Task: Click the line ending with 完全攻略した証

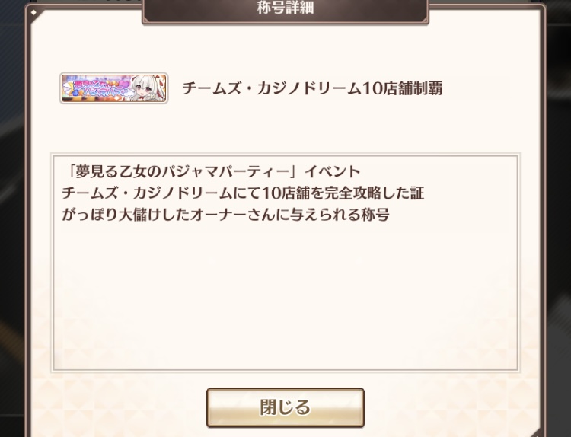Action: [x=243, y=193]
